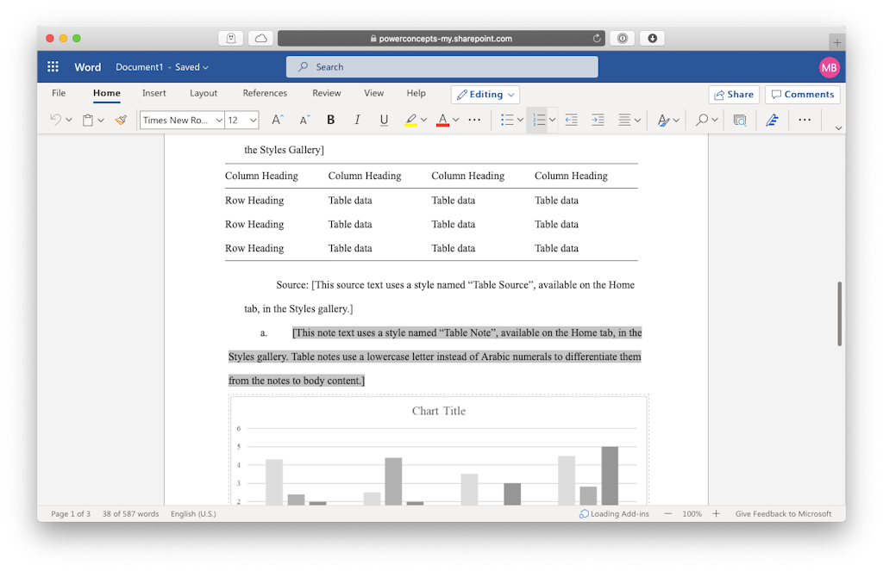Expand the Editing mode menu
Viewport: 883px width, 571px height.
coord(483,94)
